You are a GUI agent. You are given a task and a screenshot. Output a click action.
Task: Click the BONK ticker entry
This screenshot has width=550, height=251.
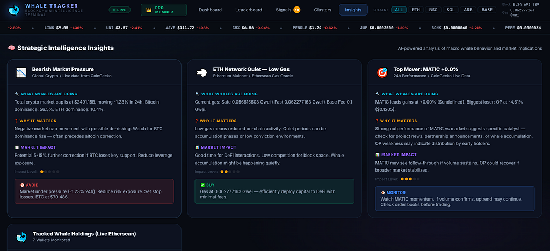(x=456, y=28)
